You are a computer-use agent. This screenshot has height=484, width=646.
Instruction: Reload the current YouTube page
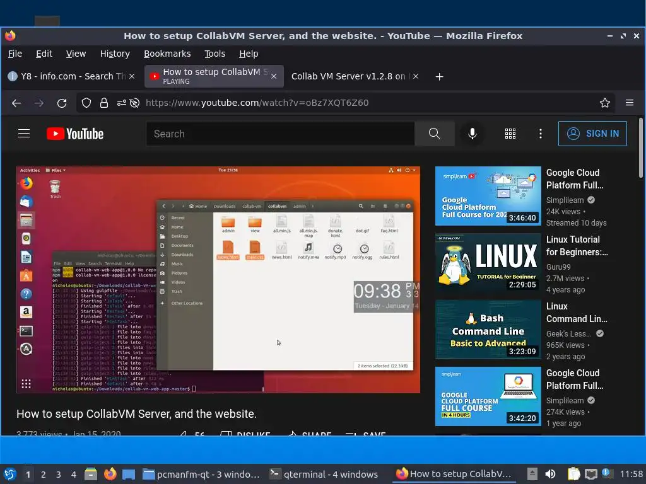(x=62, y=103)
